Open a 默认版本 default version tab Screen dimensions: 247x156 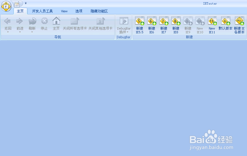click(225, 24)
